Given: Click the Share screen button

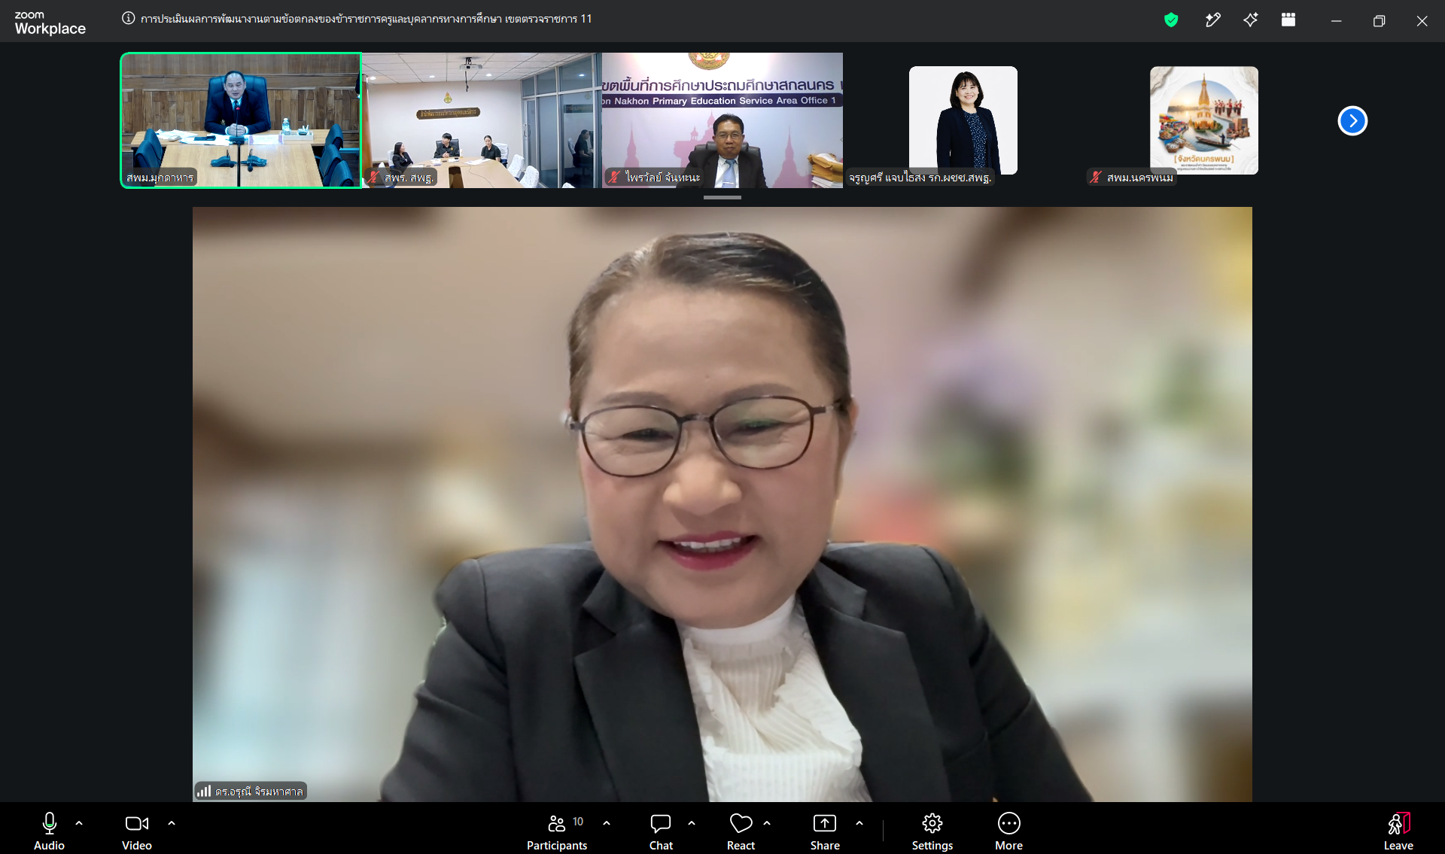Looking at the screenshot, I should (x=825, y=831).
